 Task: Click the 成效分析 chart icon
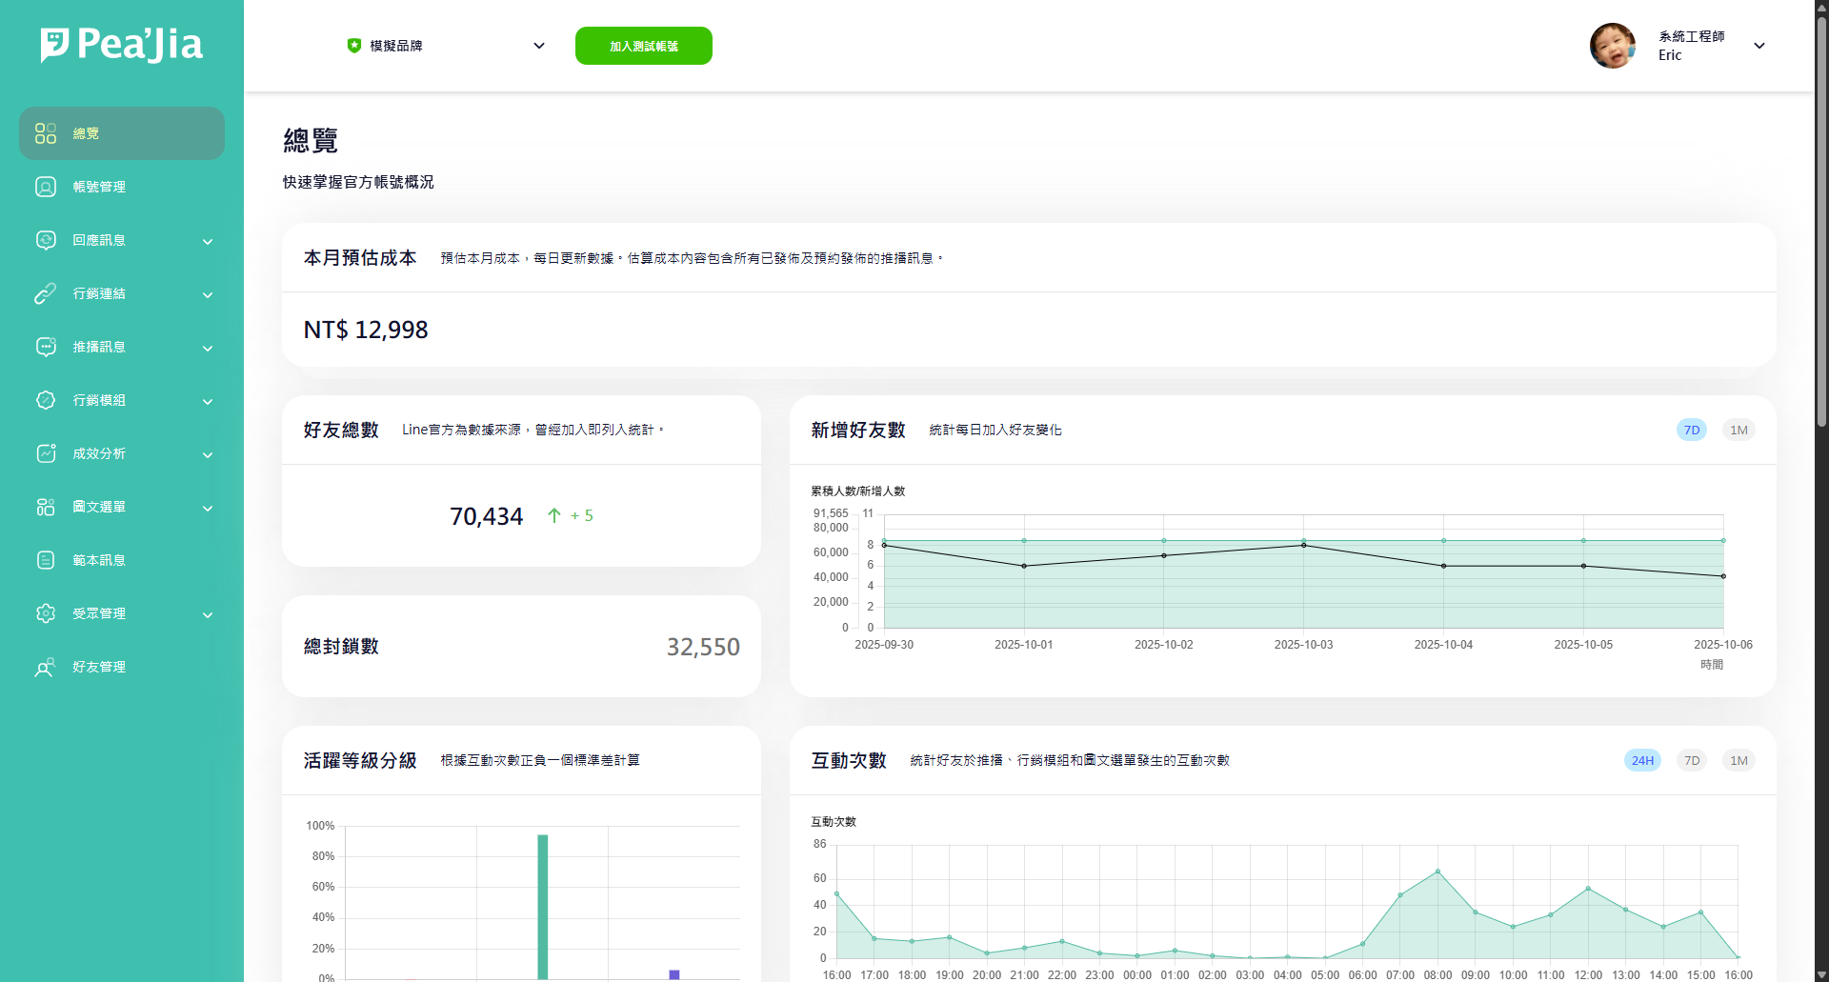pyautogui.click(x=46, y=453)
